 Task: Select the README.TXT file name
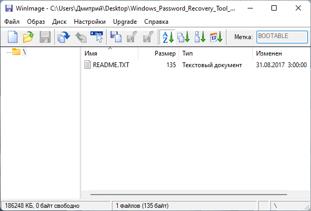pyautogui.click(x=111, y=65)
